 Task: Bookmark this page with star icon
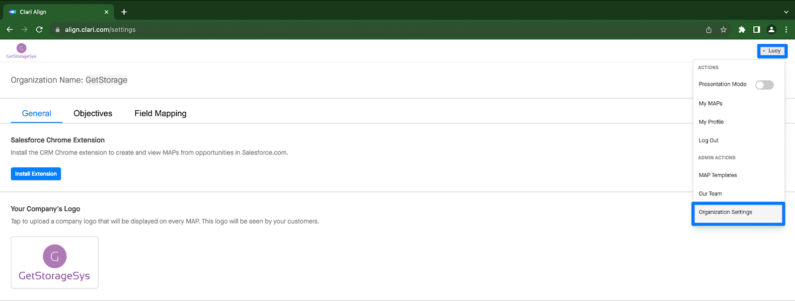tap(723, 30)
